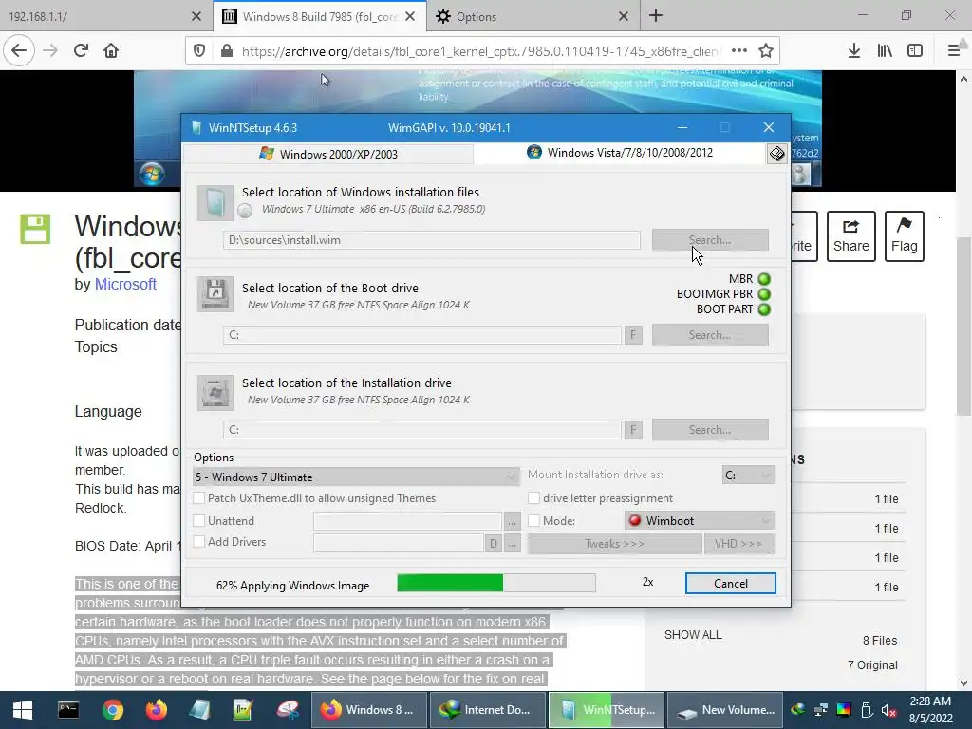Click the Installation drive icon
The height and width of the screenshot is (729, 972).
215,392
